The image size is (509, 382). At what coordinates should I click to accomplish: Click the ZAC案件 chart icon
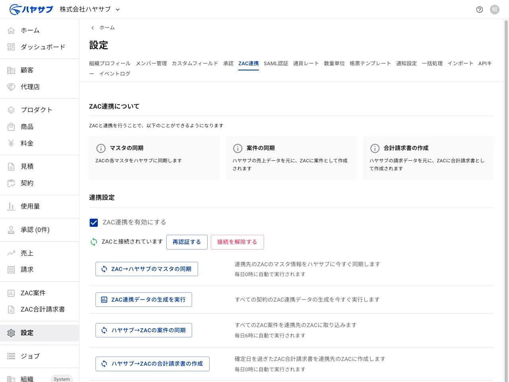(x=11, y=293)
